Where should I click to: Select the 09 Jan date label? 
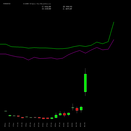pos(5,125)
